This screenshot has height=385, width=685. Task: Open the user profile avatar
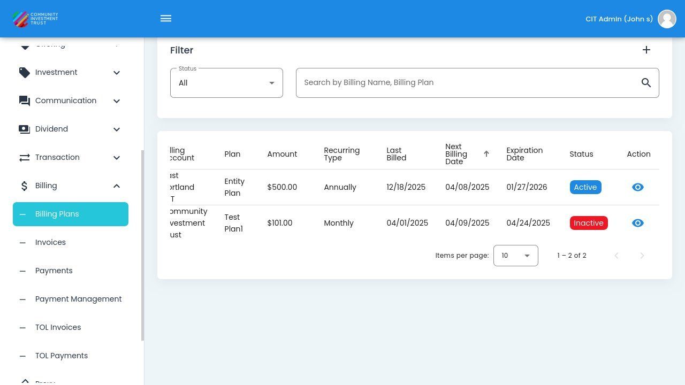(667, 19)
